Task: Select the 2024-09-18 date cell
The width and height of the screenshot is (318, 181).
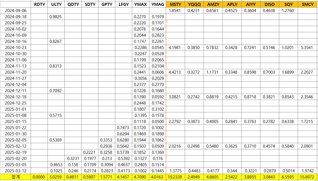Action: click(x=16, y=16)
